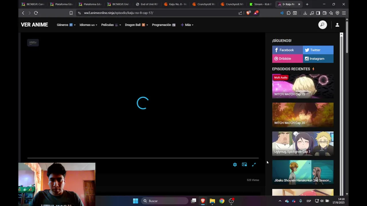Click the blue audio wave icon in toolbar
Viewport: 367px width, 206px height.
(282, 13)
